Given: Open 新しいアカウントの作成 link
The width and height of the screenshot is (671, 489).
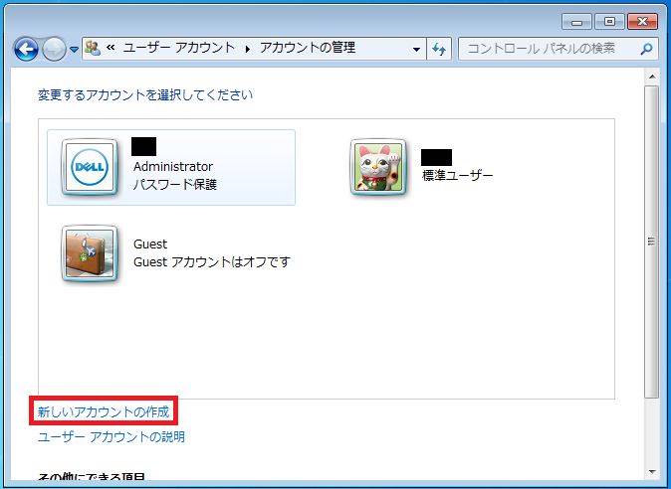Looking at the screenshot, I should (x=104, y=411).
